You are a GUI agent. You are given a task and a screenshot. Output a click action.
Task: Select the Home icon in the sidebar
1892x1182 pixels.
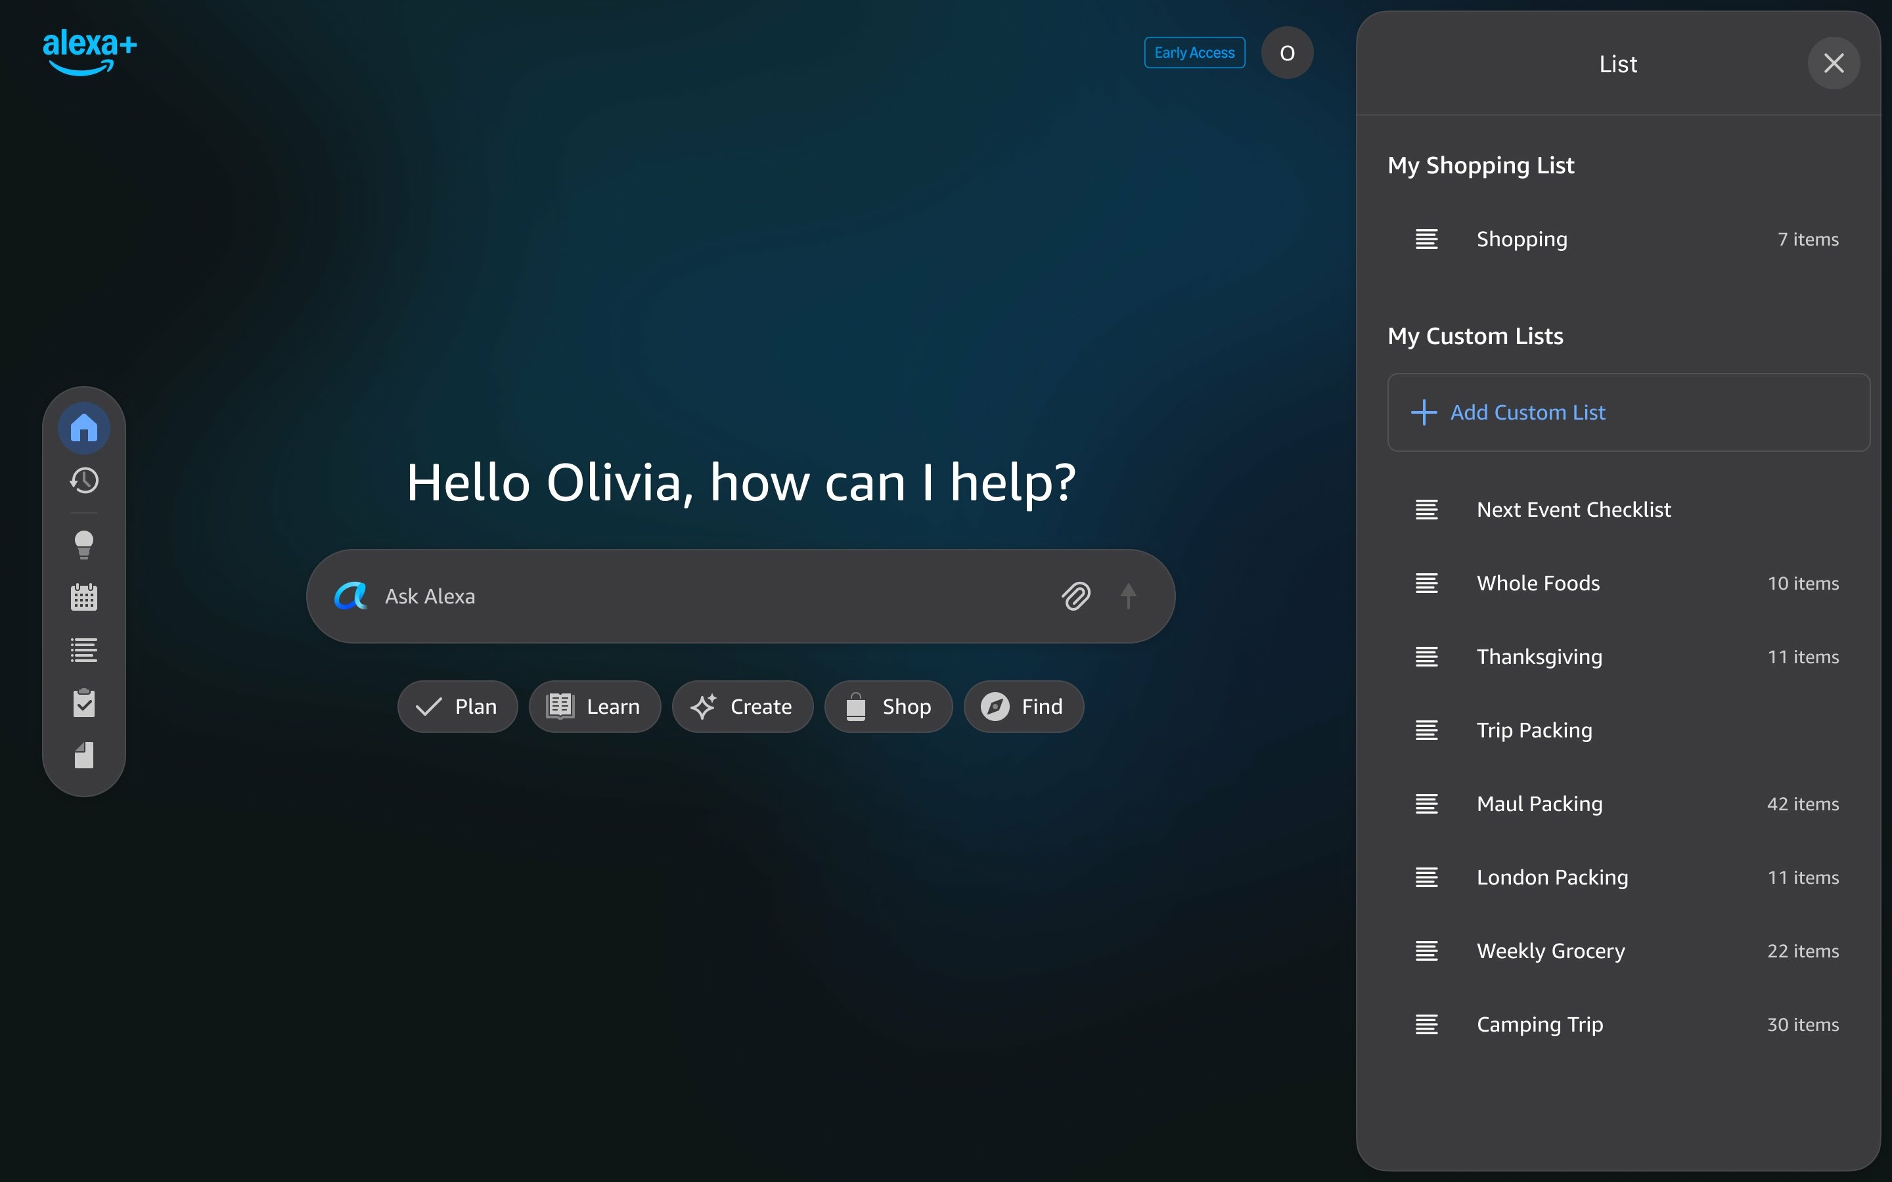click(83, 427)
